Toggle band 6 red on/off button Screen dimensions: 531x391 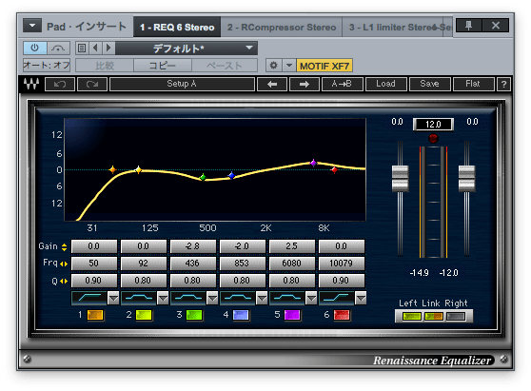click(x=342, y=315)
